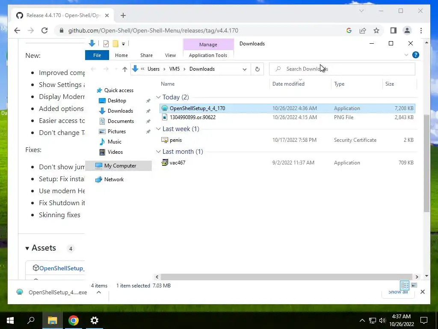Select Videos in navigation pane

coord(115,152)
